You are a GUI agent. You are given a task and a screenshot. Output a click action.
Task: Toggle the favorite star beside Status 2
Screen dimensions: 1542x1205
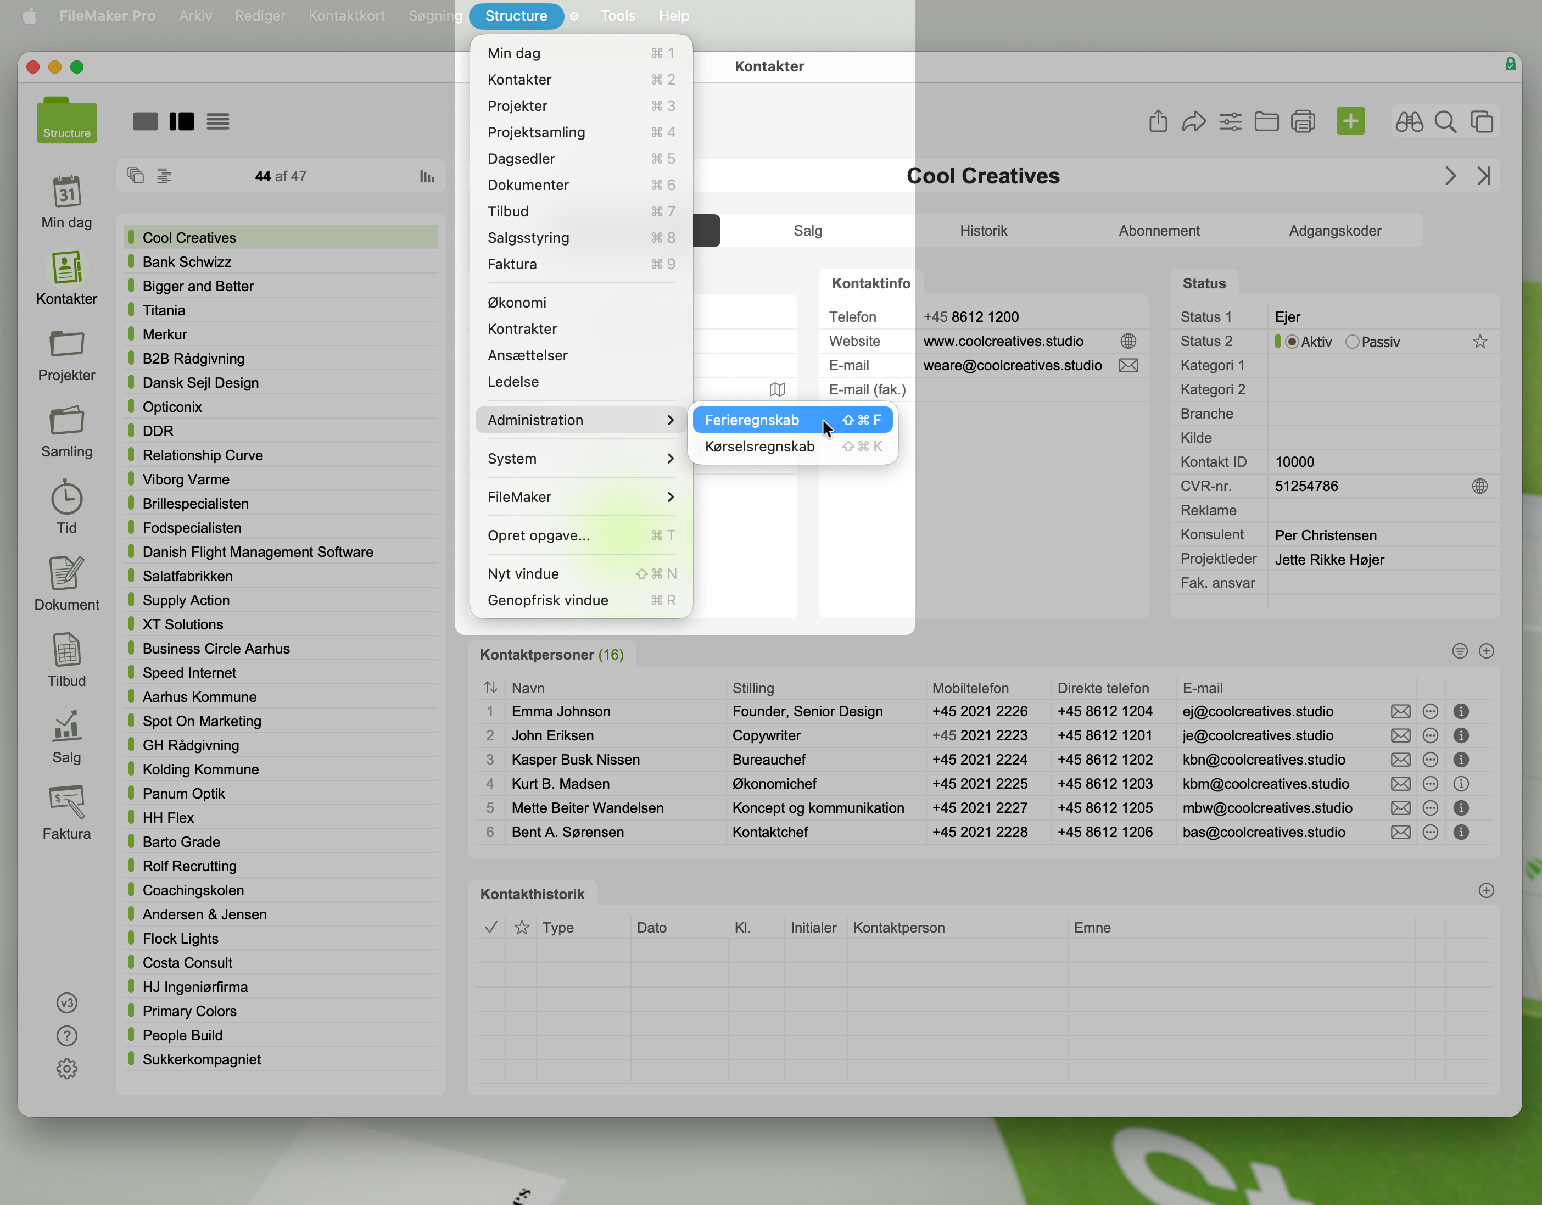click(1480, 342)
